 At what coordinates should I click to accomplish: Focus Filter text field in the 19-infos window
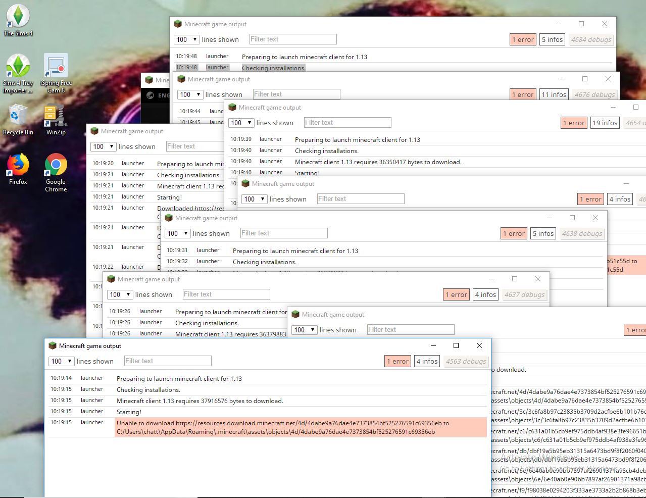point(347,122)
